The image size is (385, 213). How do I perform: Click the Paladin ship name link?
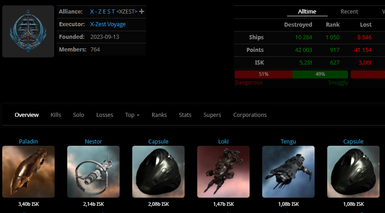tap(28, 141)
